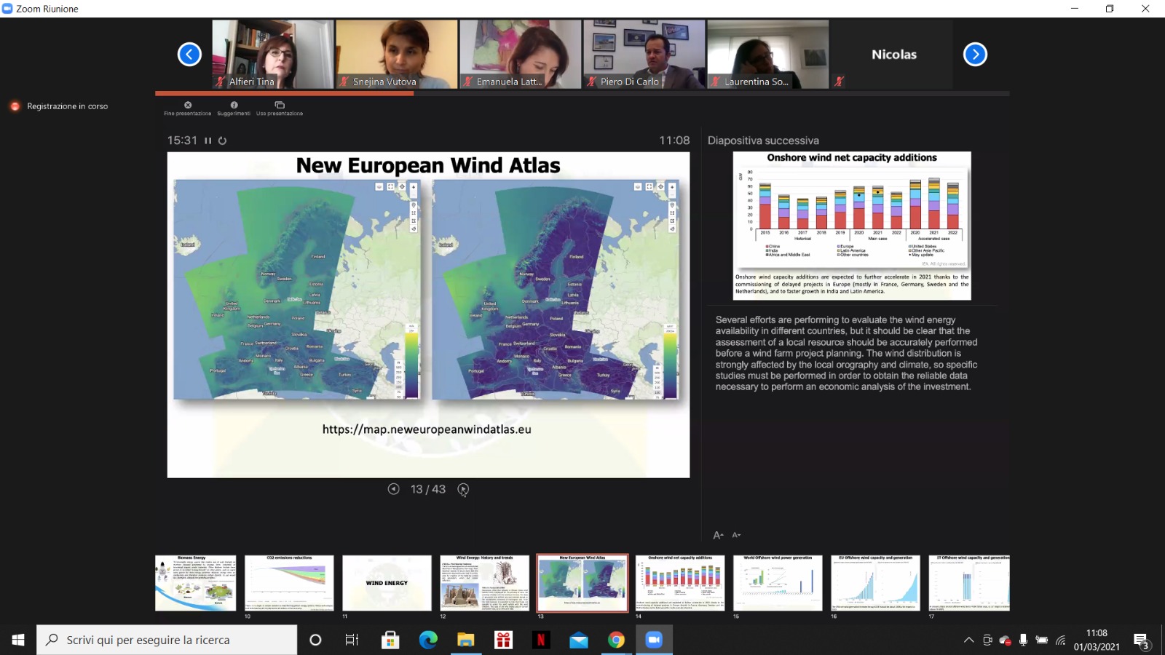Open Windows notification center
This screenshot has height=655, width=1165.
[1141, 640]
